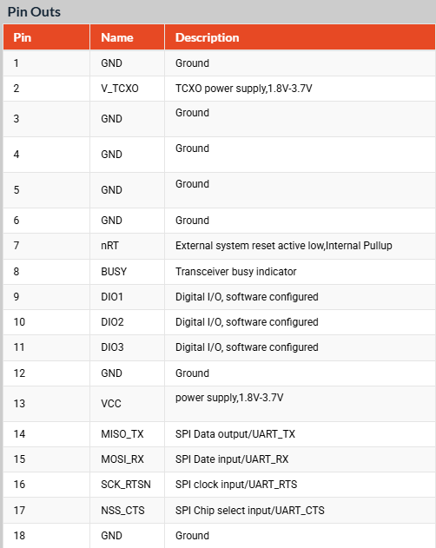Select the Pin column header

(47, 37)
